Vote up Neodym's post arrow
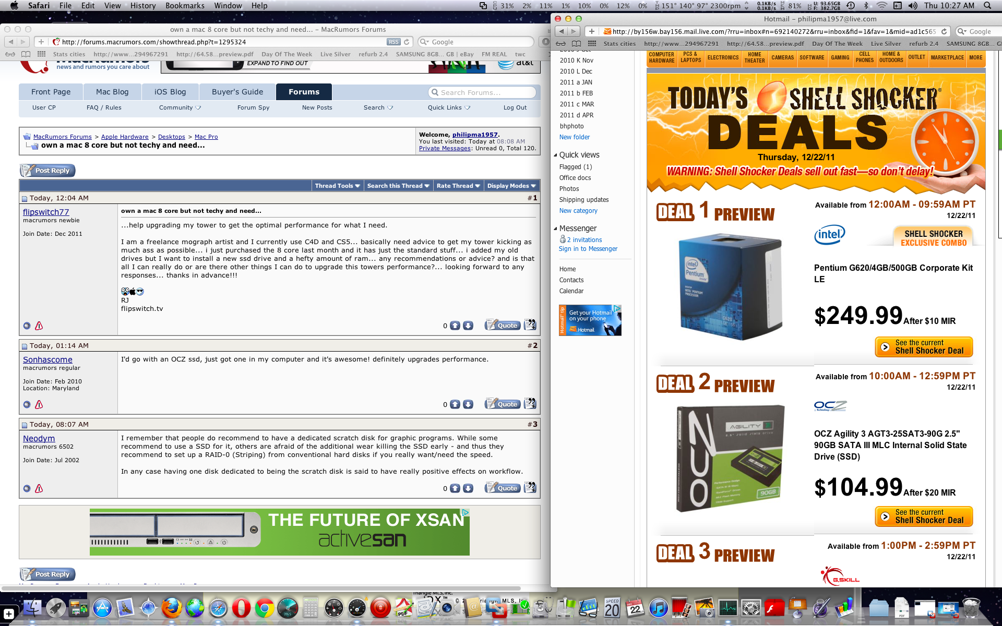 (455, 488)
